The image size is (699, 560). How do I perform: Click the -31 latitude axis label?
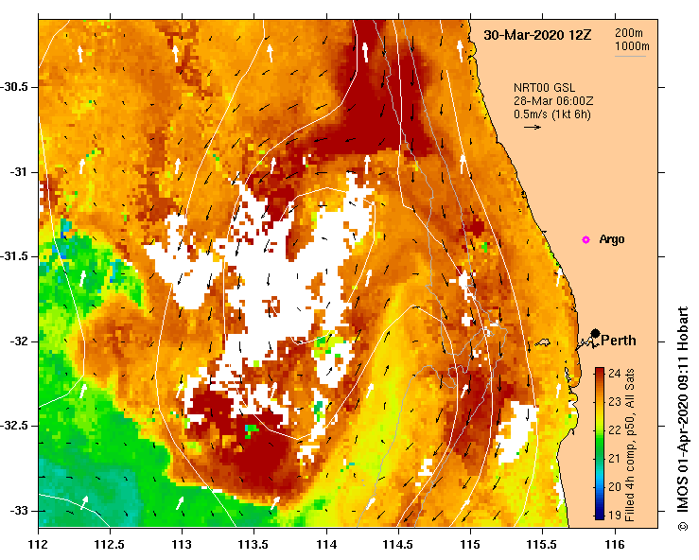pos(20,171)
